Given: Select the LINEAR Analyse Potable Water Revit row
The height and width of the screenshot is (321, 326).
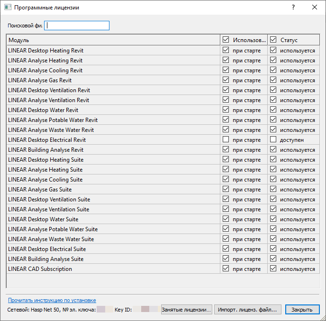Looking at the screenshot, I should pos(163,120).
